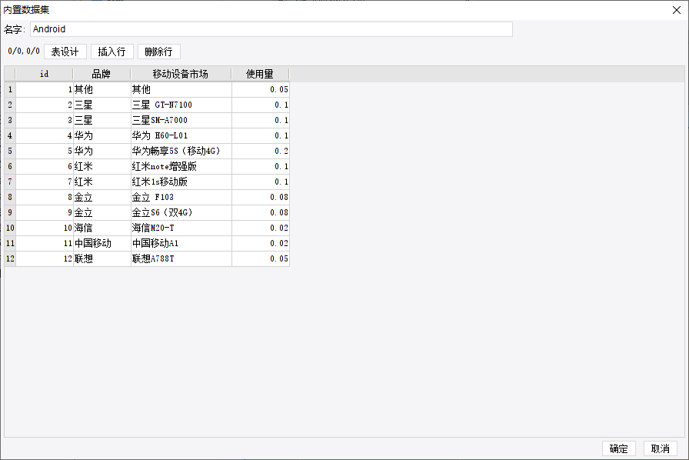Click the 插入行 button
This screenshot has width=689, height=460.
click(x=112, y=52)
